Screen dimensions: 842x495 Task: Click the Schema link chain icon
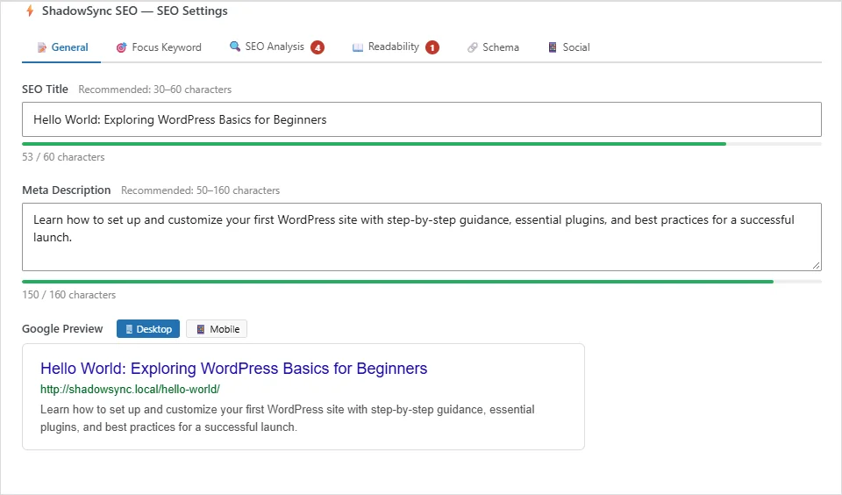(472, 47)
